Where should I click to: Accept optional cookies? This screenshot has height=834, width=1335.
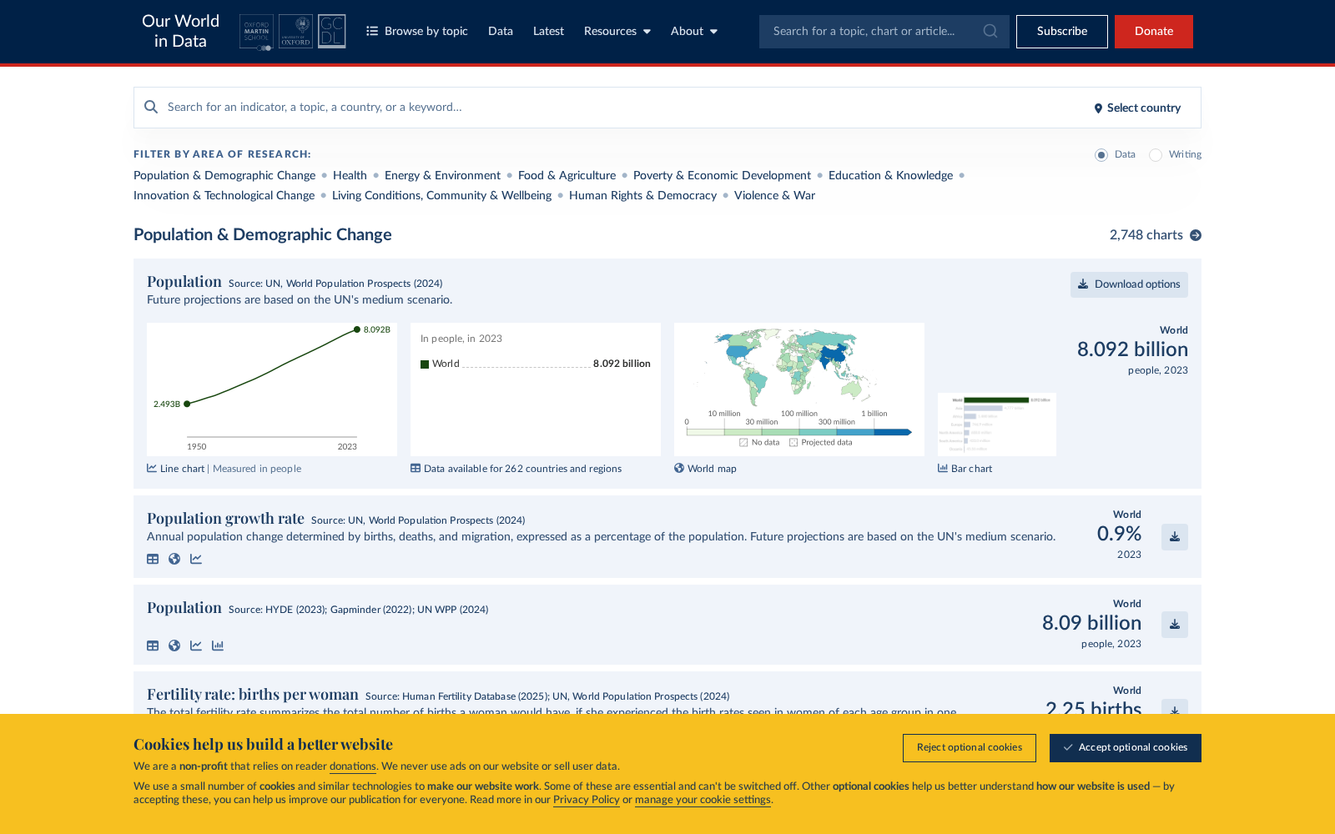pos(1126,748)
